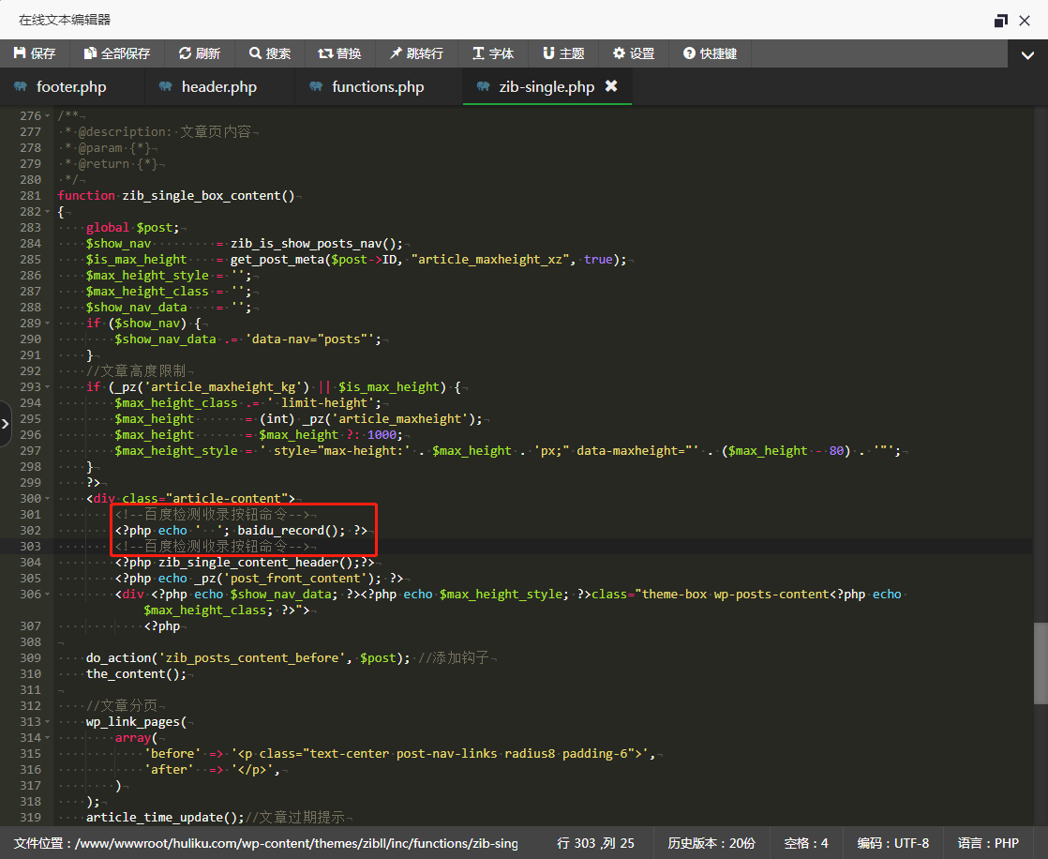This screenshot has width=1048, height=859.
Task: Open editor Settings (设置)
Action: (x=634, y=53)
